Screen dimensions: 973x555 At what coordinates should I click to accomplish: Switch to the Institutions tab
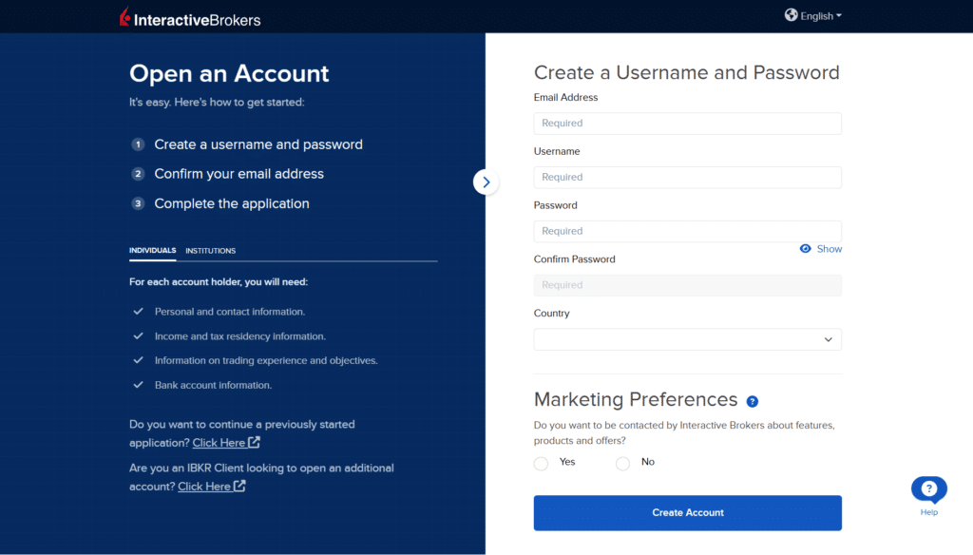(210, 251)
